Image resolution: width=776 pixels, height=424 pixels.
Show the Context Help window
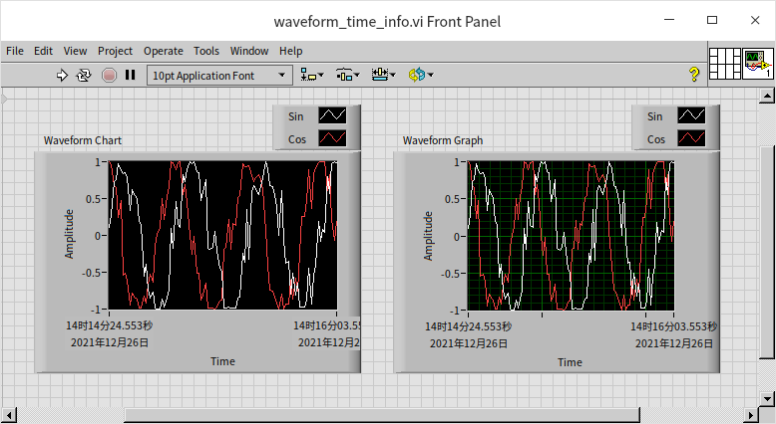(x=694, y=75)
